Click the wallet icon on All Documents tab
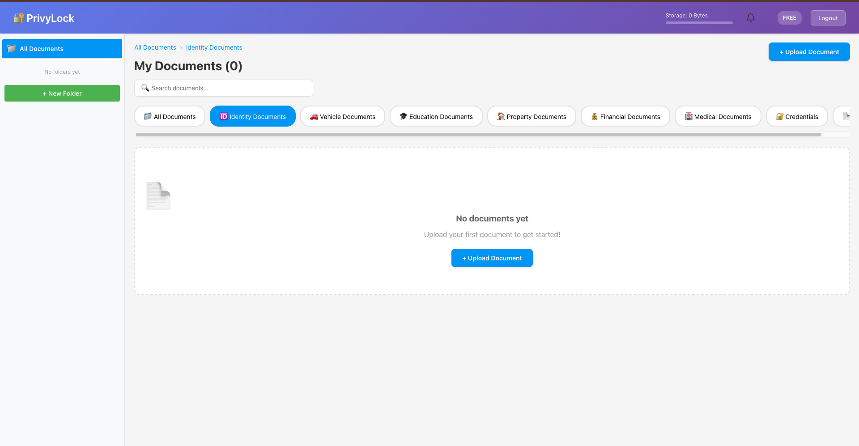Image resolution: width=859 pixels, height=446 pixels. pos(148,116)
